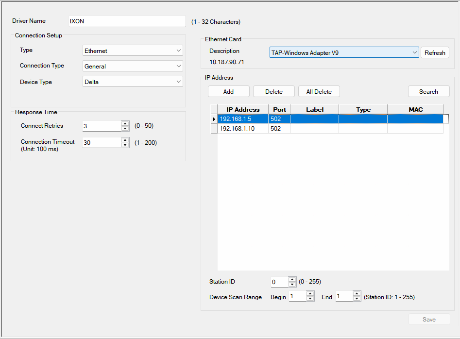Click the row arrow indicator for 192.168.1.5
Viewport: 460px width, 339px height.
214,119
